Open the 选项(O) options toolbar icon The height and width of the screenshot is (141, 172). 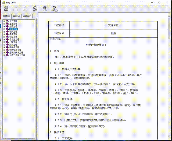tap(54, 7)
